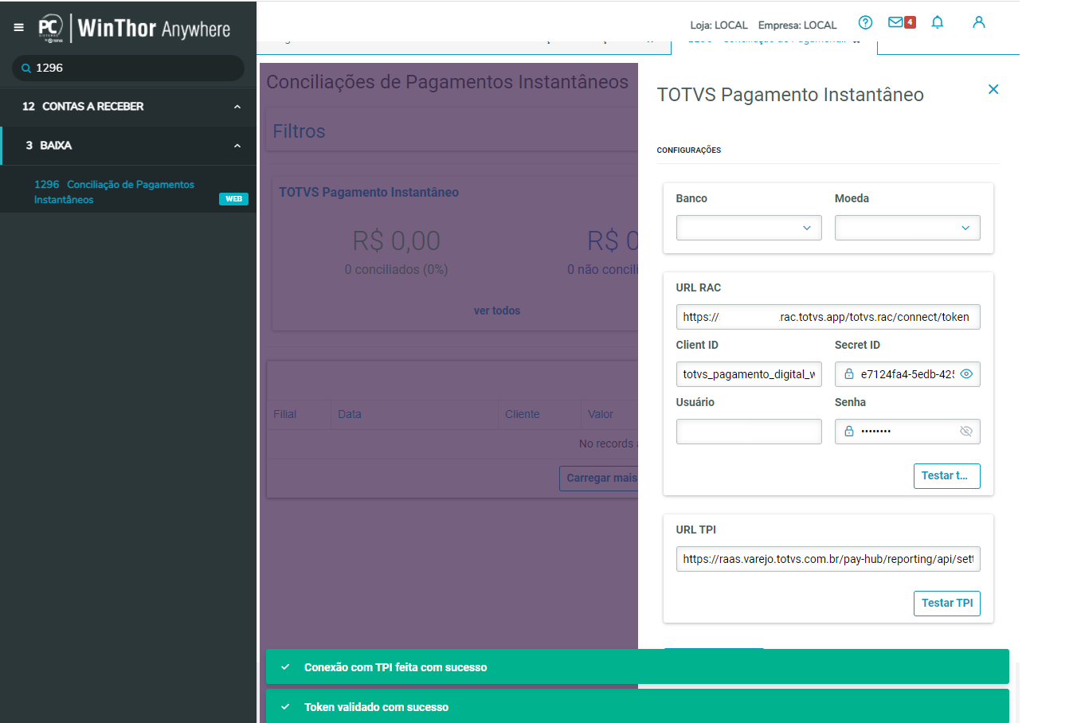Image resolution: width=1077 pixels, height=723 pixels.
Task: Click the 'Empresa: LOCAL' text in header
Action: click(x=797, y=25)
